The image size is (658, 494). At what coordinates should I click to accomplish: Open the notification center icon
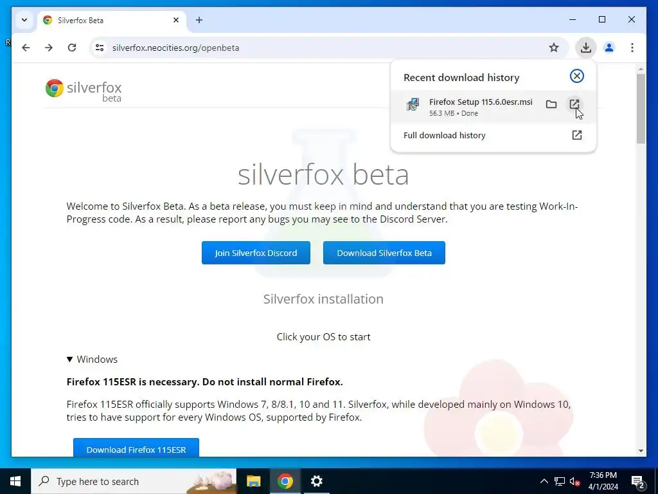point(638,481)
